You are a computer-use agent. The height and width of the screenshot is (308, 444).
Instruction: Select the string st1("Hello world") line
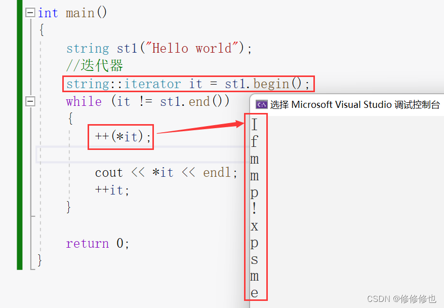pos(157,48)
